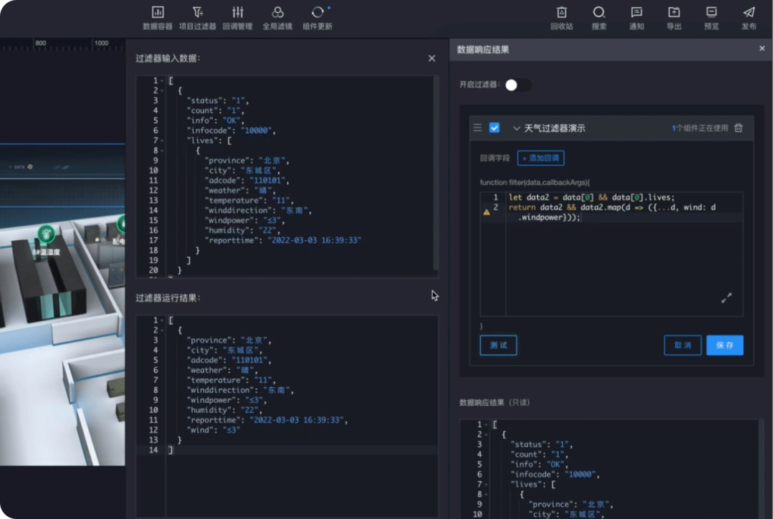Click the "wind": "≤3" line in filter result
Viewport: 774px width, 519px height.
click(x=214, y=430)
